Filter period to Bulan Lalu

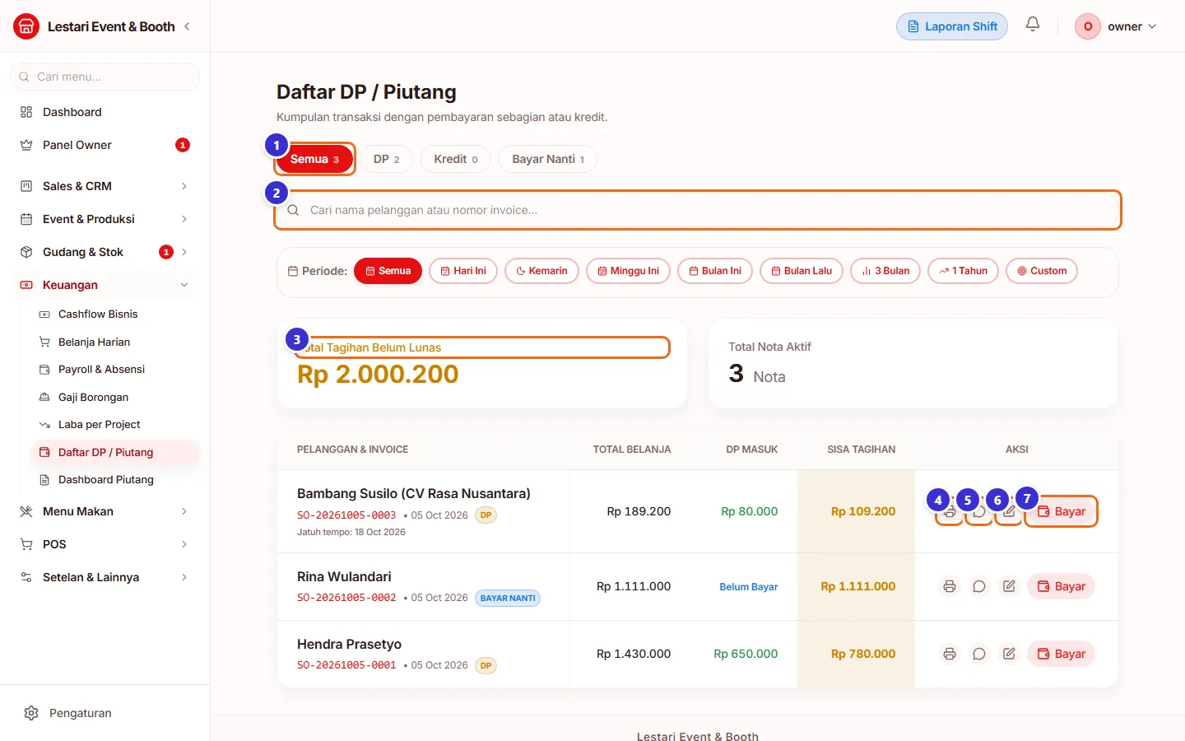pos(802,271)
